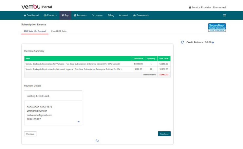Expand the existing credit card dropdown chevron

coord(79,121)
